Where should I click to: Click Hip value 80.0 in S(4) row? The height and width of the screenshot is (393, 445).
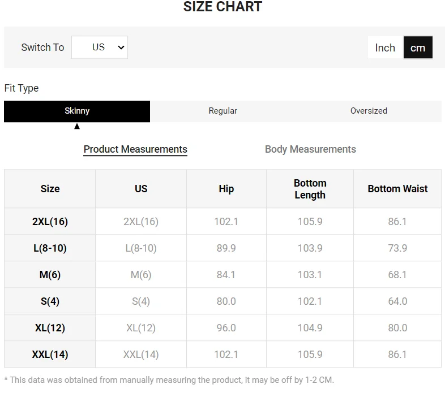(x=226, y=301)
